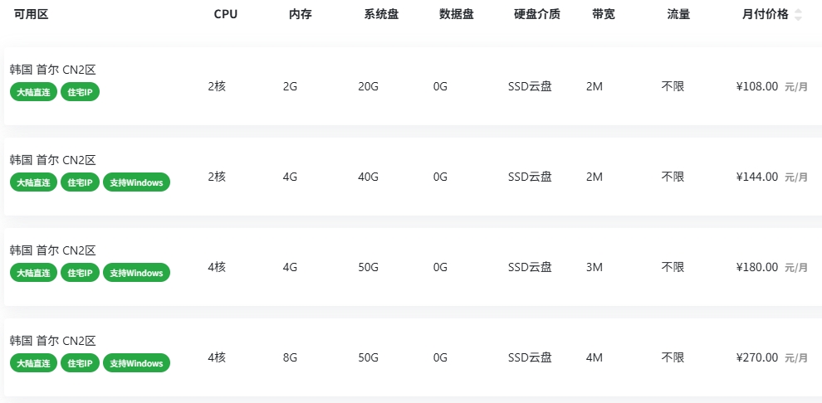Click 大陆直连 tag in the ¥270.00 row
Screen dimensions: 822x403
(33, 363)
